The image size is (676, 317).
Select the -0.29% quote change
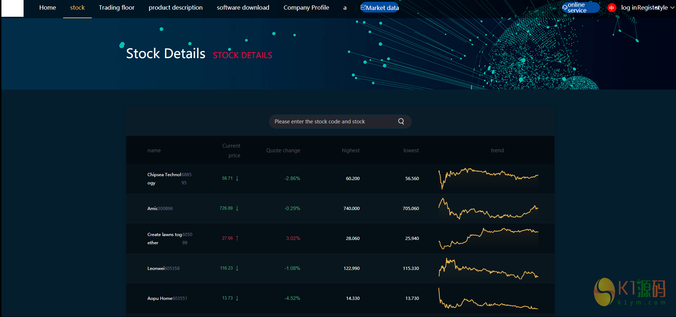[x=292, y=208]
